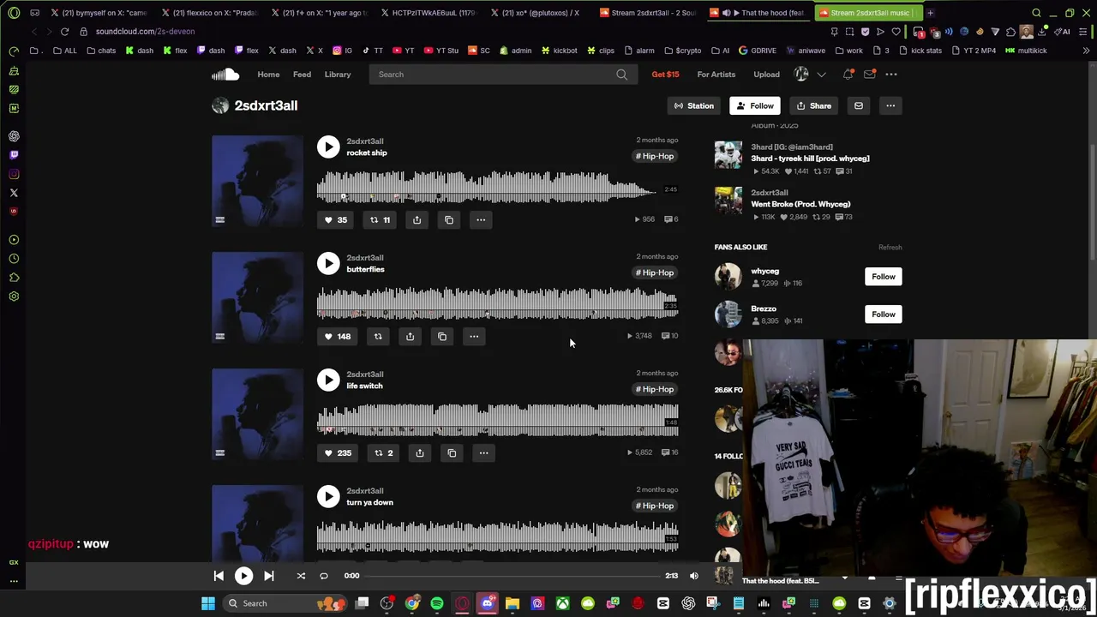Screen dimensions: 1097x617
Task: Open the chats bookmark folder
Action: (x=102, y=51)
